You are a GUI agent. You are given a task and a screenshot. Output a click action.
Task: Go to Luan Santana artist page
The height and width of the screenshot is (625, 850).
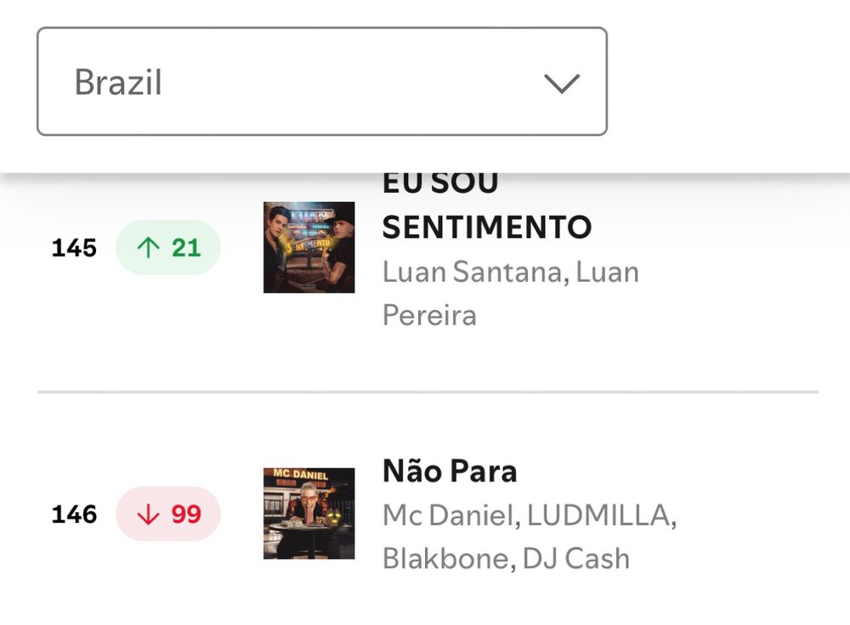click(x=472, y=272)
